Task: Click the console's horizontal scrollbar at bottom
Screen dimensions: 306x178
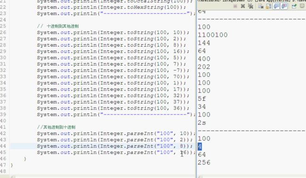Action: (251, 177)
